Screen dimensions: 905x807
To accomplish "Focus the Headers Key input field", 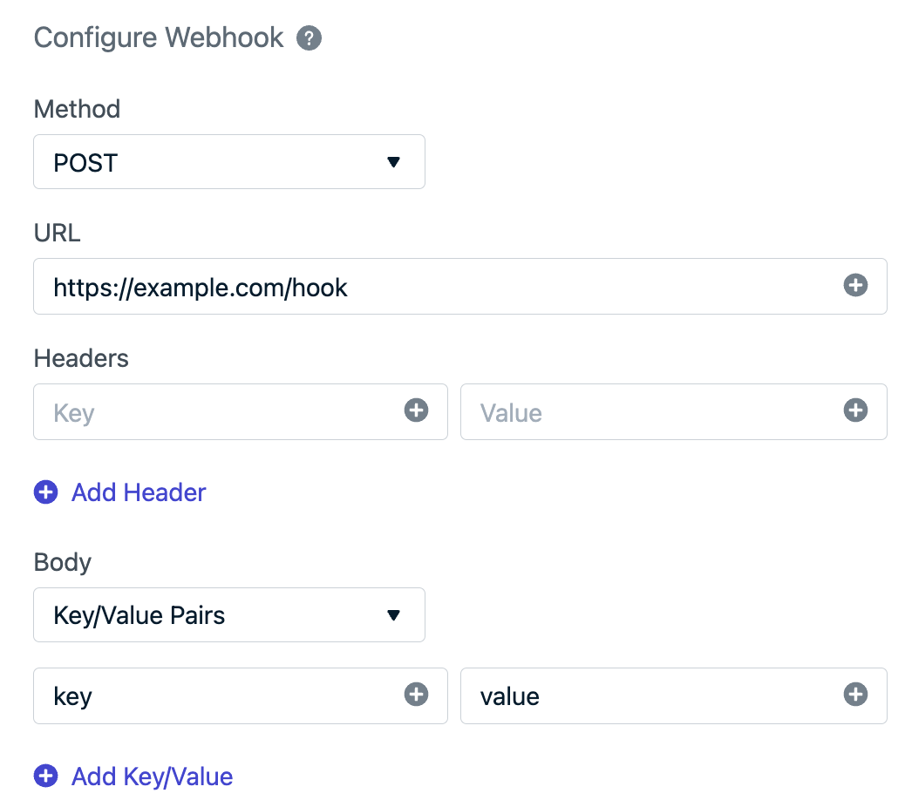I will 241,412.
